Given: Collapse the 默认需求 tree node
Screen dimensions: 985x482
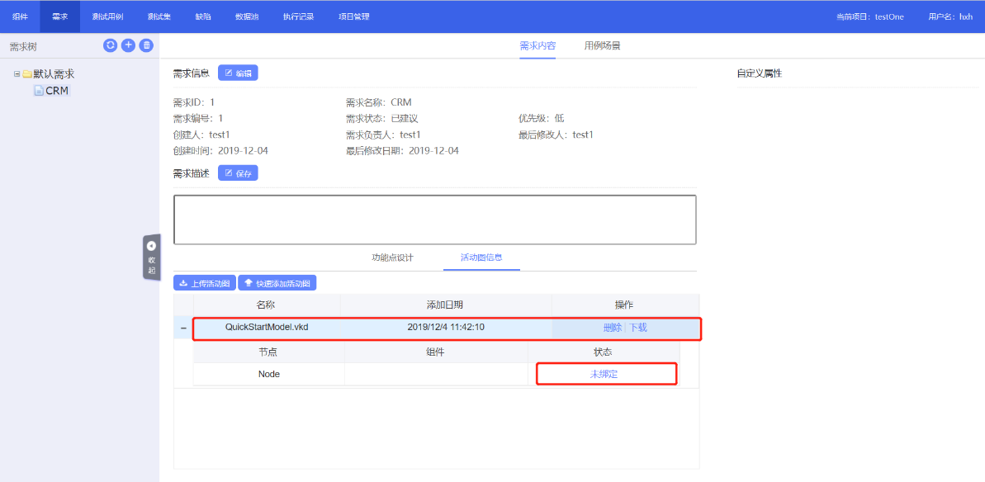Looking at the screenshot, I should click(x=17, y=74).
